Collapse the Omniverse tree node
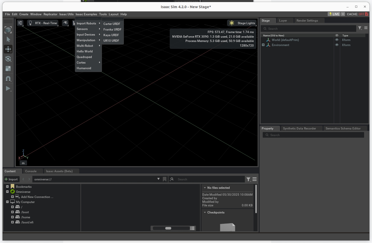Screen dimensions: 372x243 7,192
